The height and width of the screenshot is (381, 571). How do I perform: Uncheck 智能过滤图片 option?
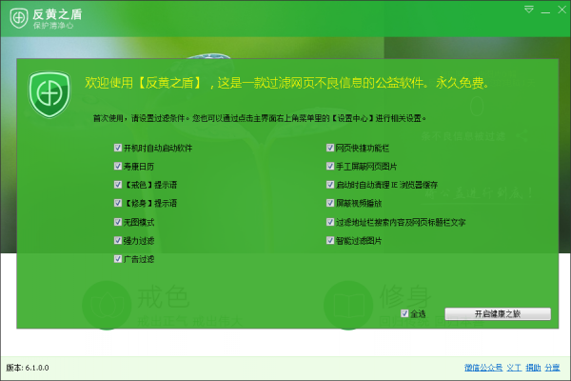330,240
